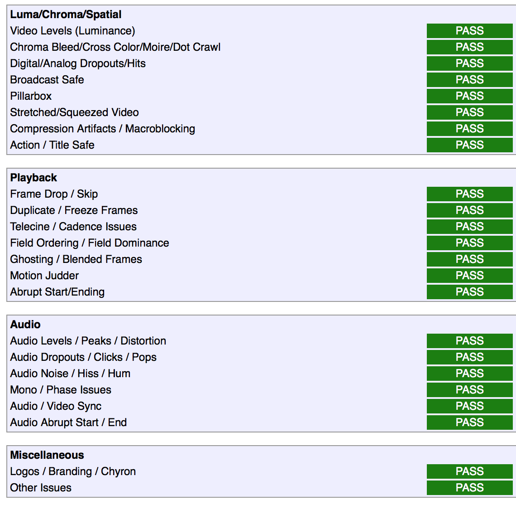The width and height of the screenshot is (516, 505).
Task: Click the Field Ordering / Field Dominance label
Action: click(x=90, y=243)
